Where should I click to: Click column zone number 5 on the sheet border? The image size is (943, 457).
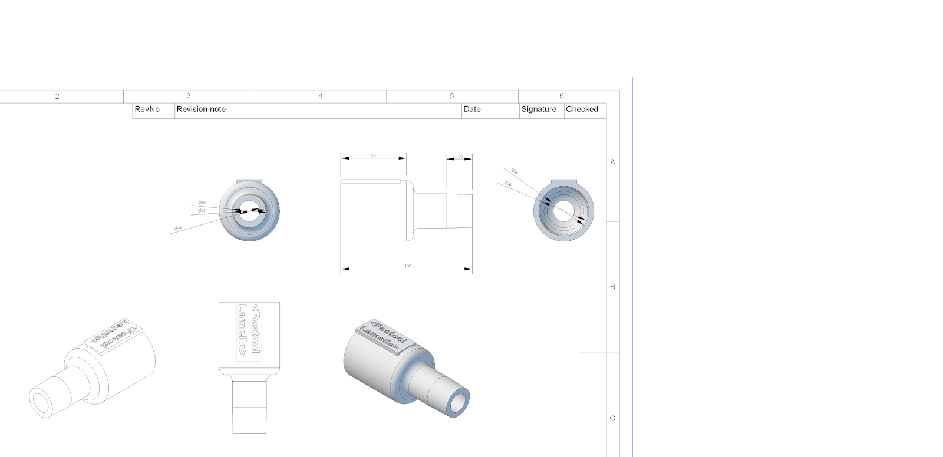[x=452, y=96]
